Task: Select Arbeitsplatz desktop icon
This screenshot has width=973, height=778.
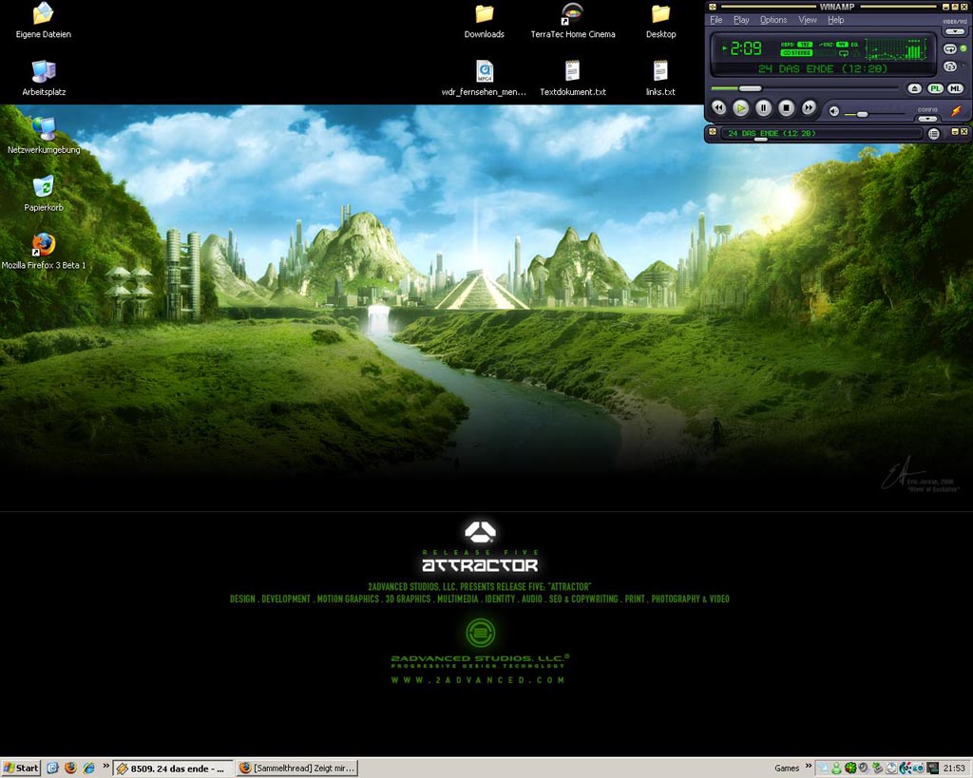Action: coord(44,78)
